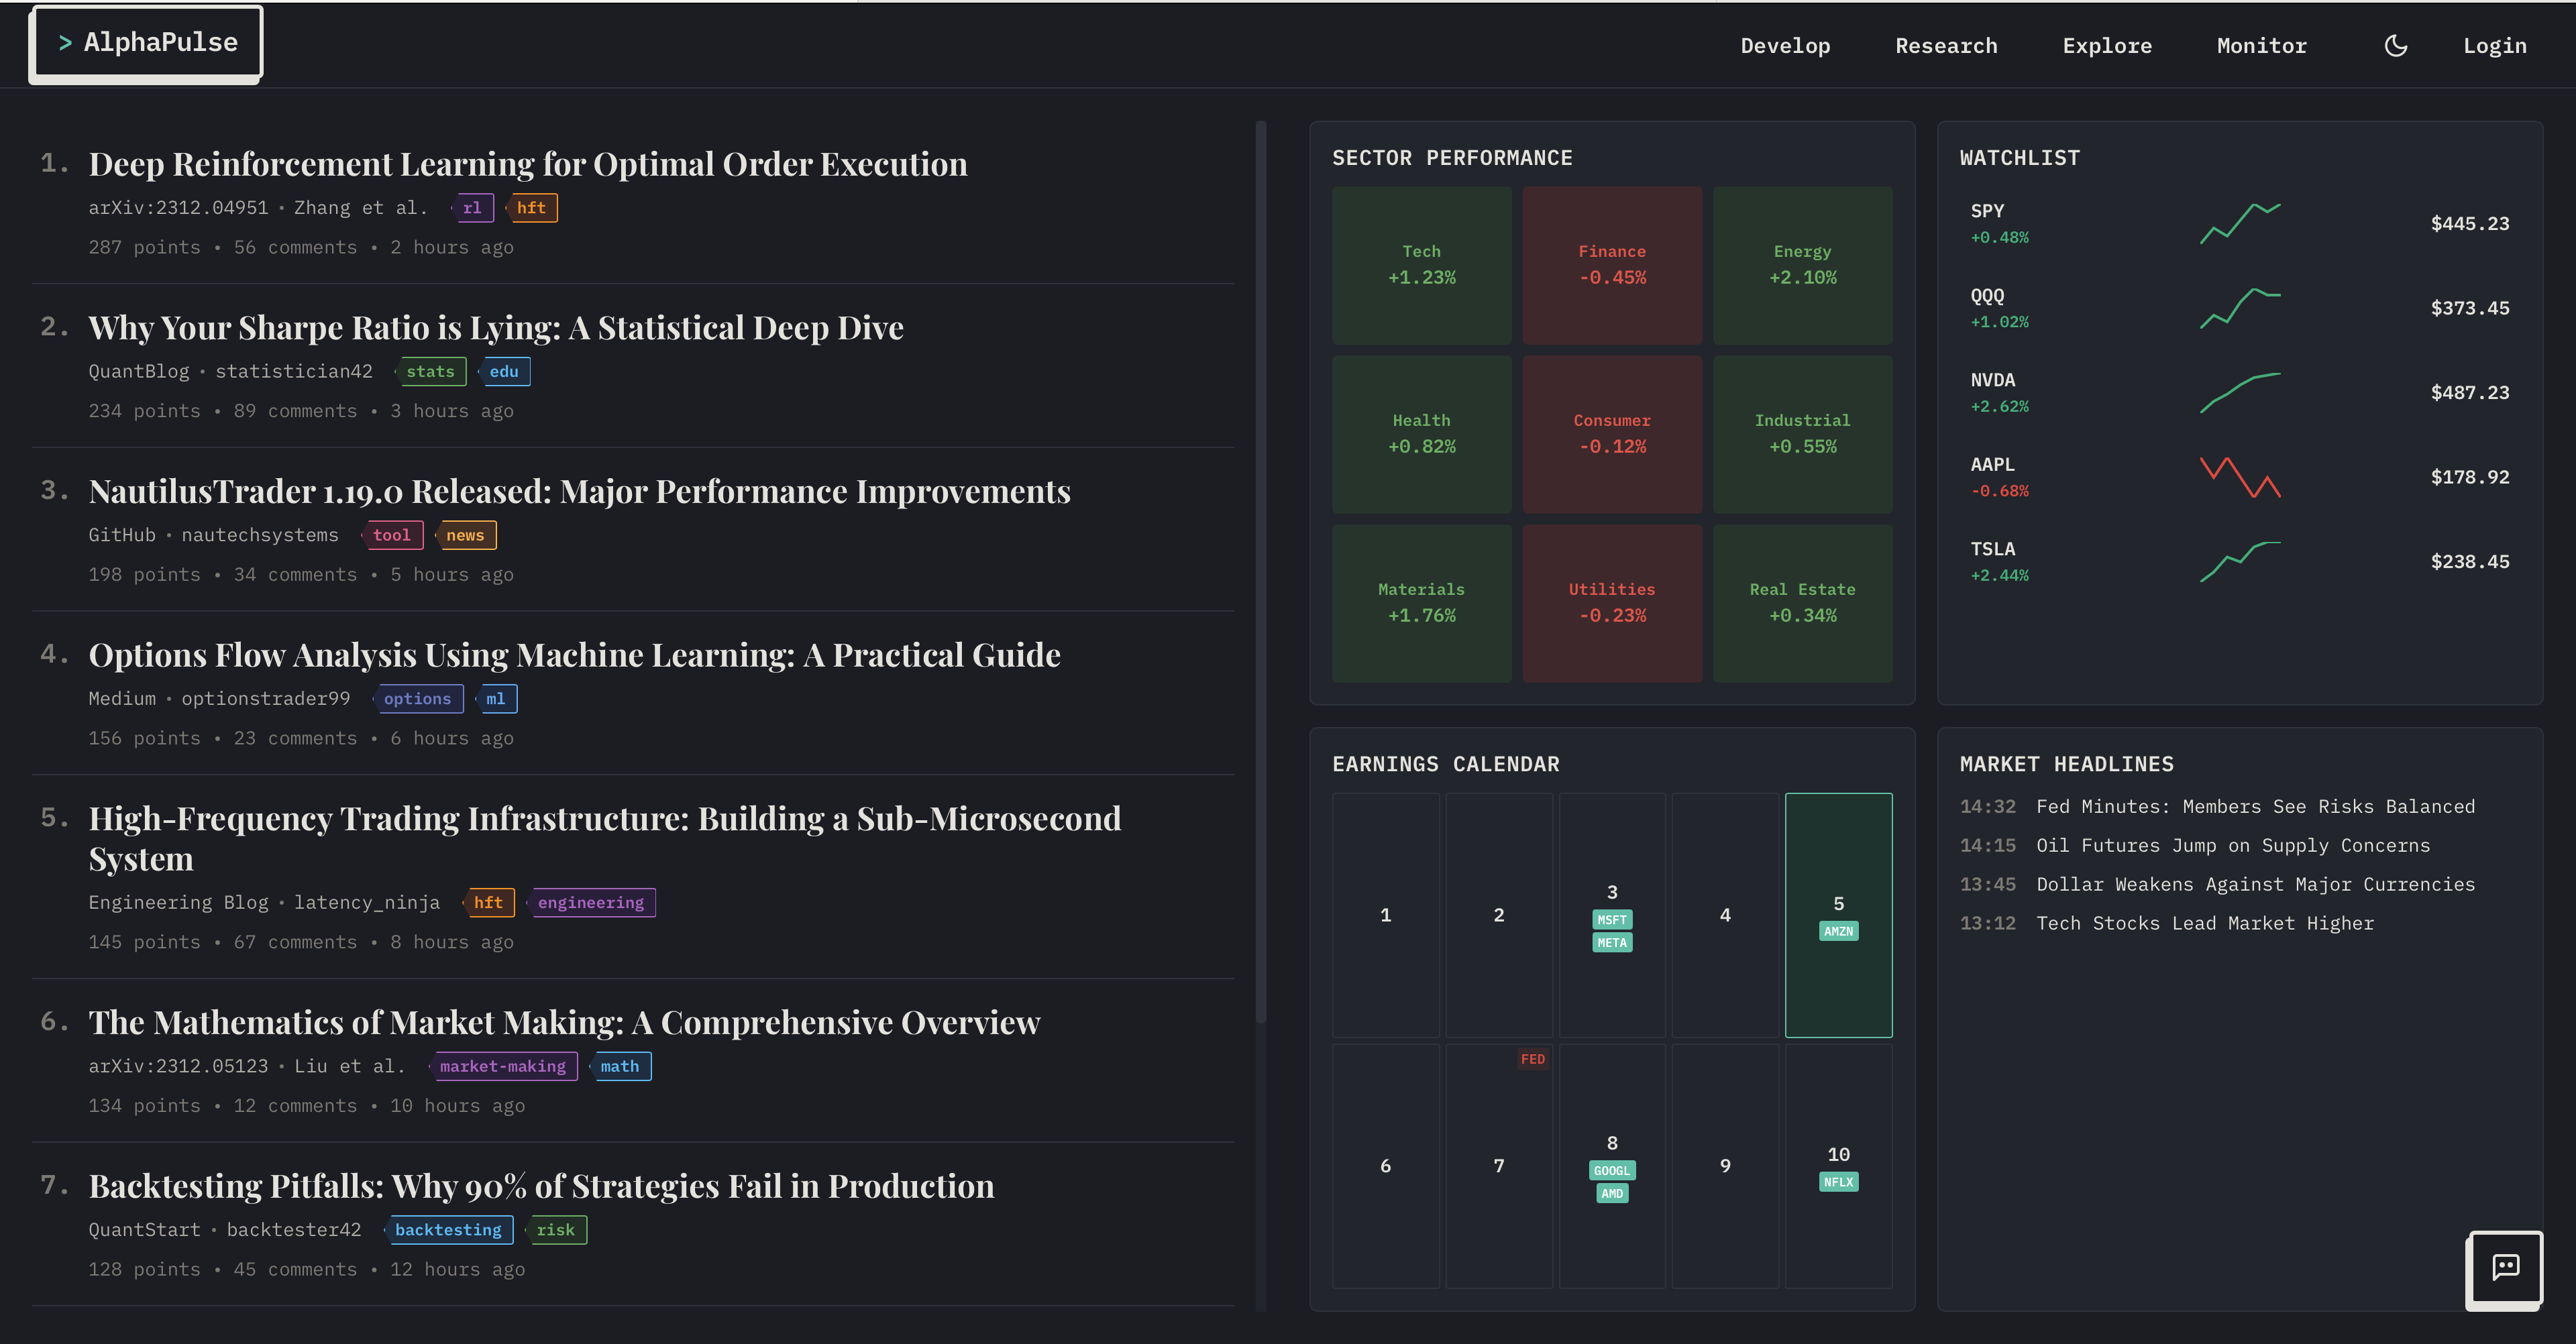Click the options tag
This screenshot has width=2576, height=1344.
pyautogui.click(x=417, y=698)
